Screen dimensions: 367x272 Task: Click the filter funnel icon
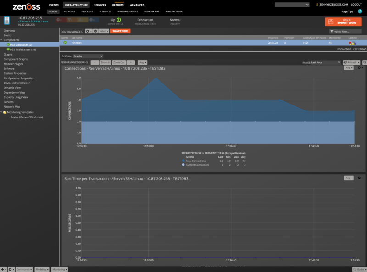(x=332, y=31)
